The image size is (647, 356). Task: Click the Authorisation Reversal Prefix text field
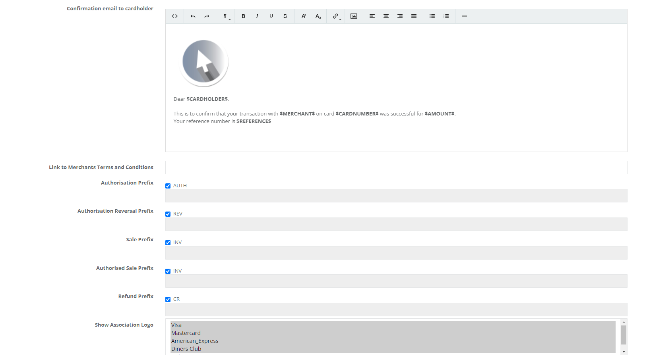click(x=396, y=224)
